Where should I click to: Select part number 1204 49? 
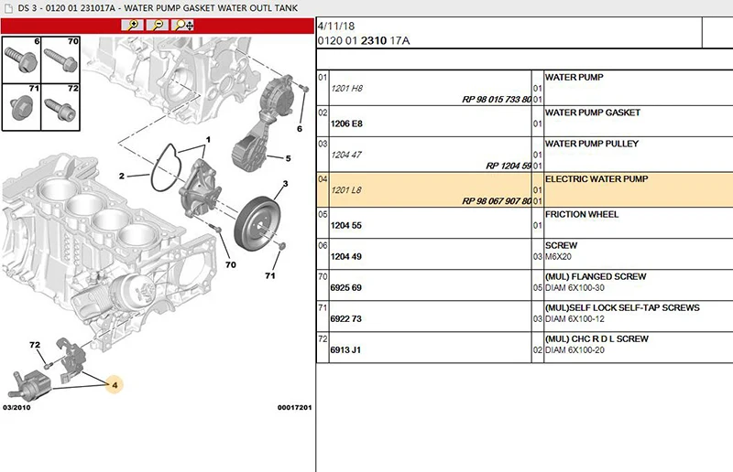(346, 257)
